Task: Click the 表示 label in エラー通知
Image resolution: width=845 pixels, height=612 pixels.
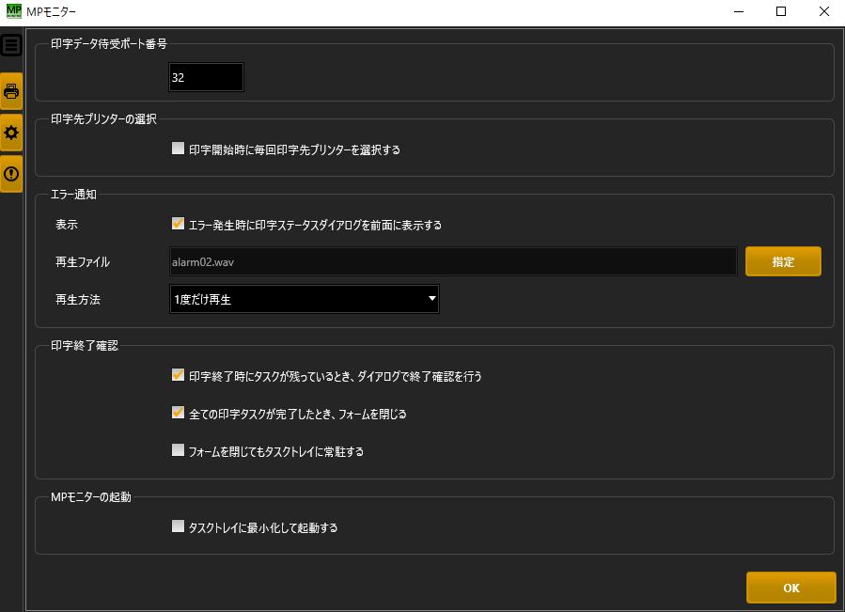Action: 67,225
